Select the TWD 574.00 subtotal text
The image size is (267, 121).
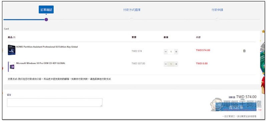click(203, 50)
